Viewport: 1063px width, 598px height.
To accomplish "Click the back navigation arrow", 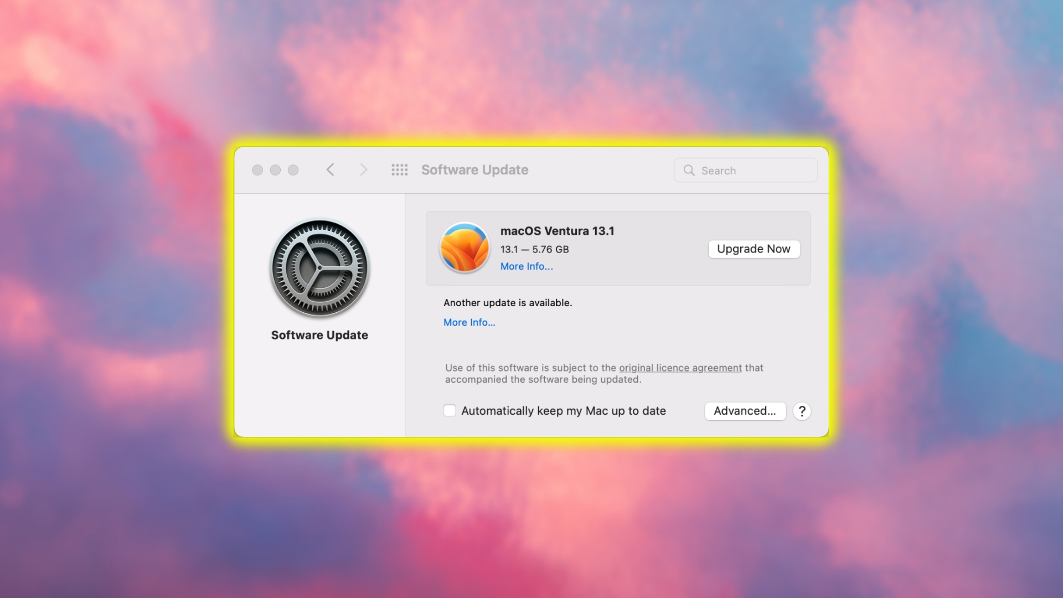I will tap(331, 169).
